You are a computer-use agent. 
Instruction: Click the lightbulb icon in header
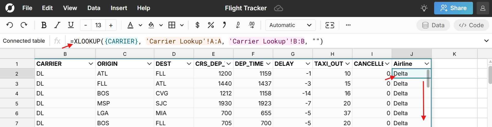tap(424, 8)
